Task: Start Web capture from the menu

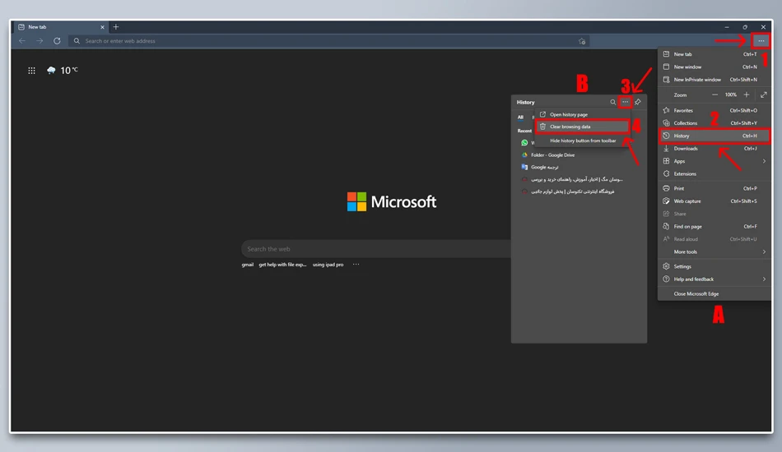Action: [x=715, y=201]
